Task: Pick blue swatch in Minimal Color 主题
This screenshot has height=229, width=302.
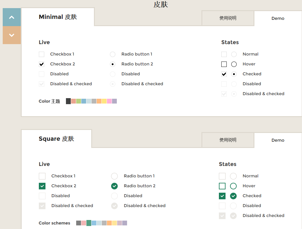Action: click(84, 101)
